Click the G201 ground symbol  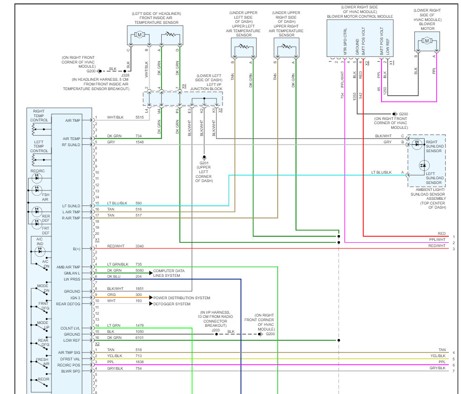[204, 158]
